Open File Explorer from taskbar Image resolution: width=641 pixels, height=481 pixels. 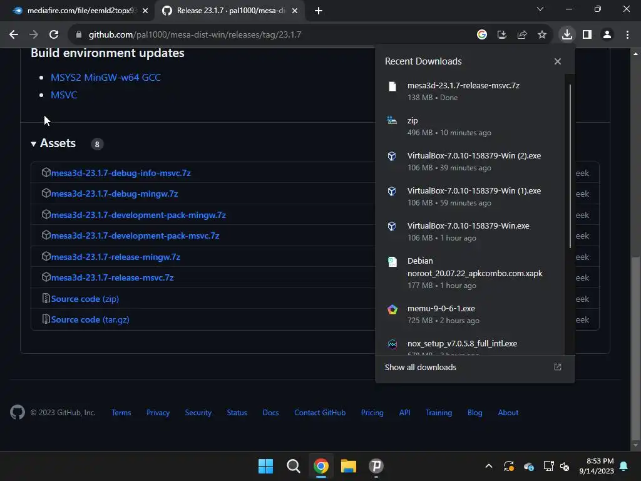point(349,466)
